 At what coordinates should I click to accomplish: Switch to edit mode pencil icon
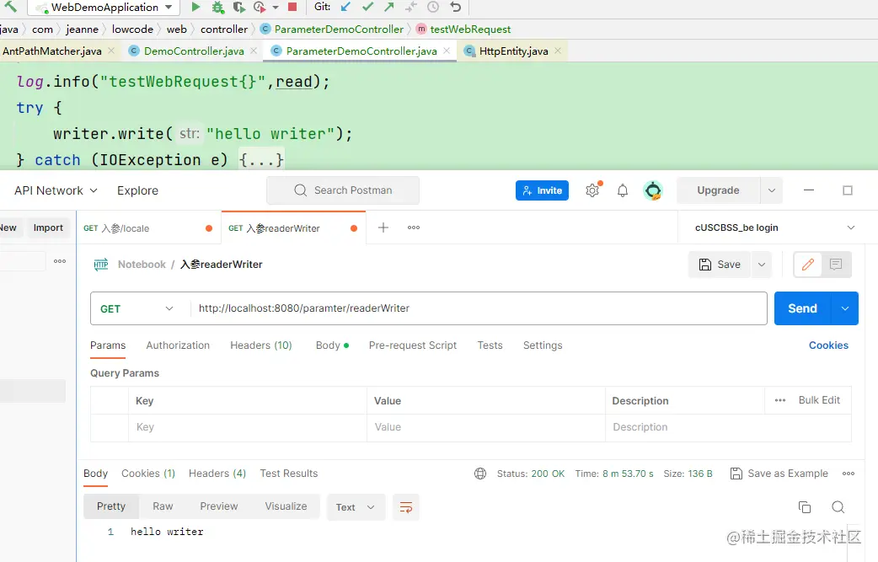(808, 265)
